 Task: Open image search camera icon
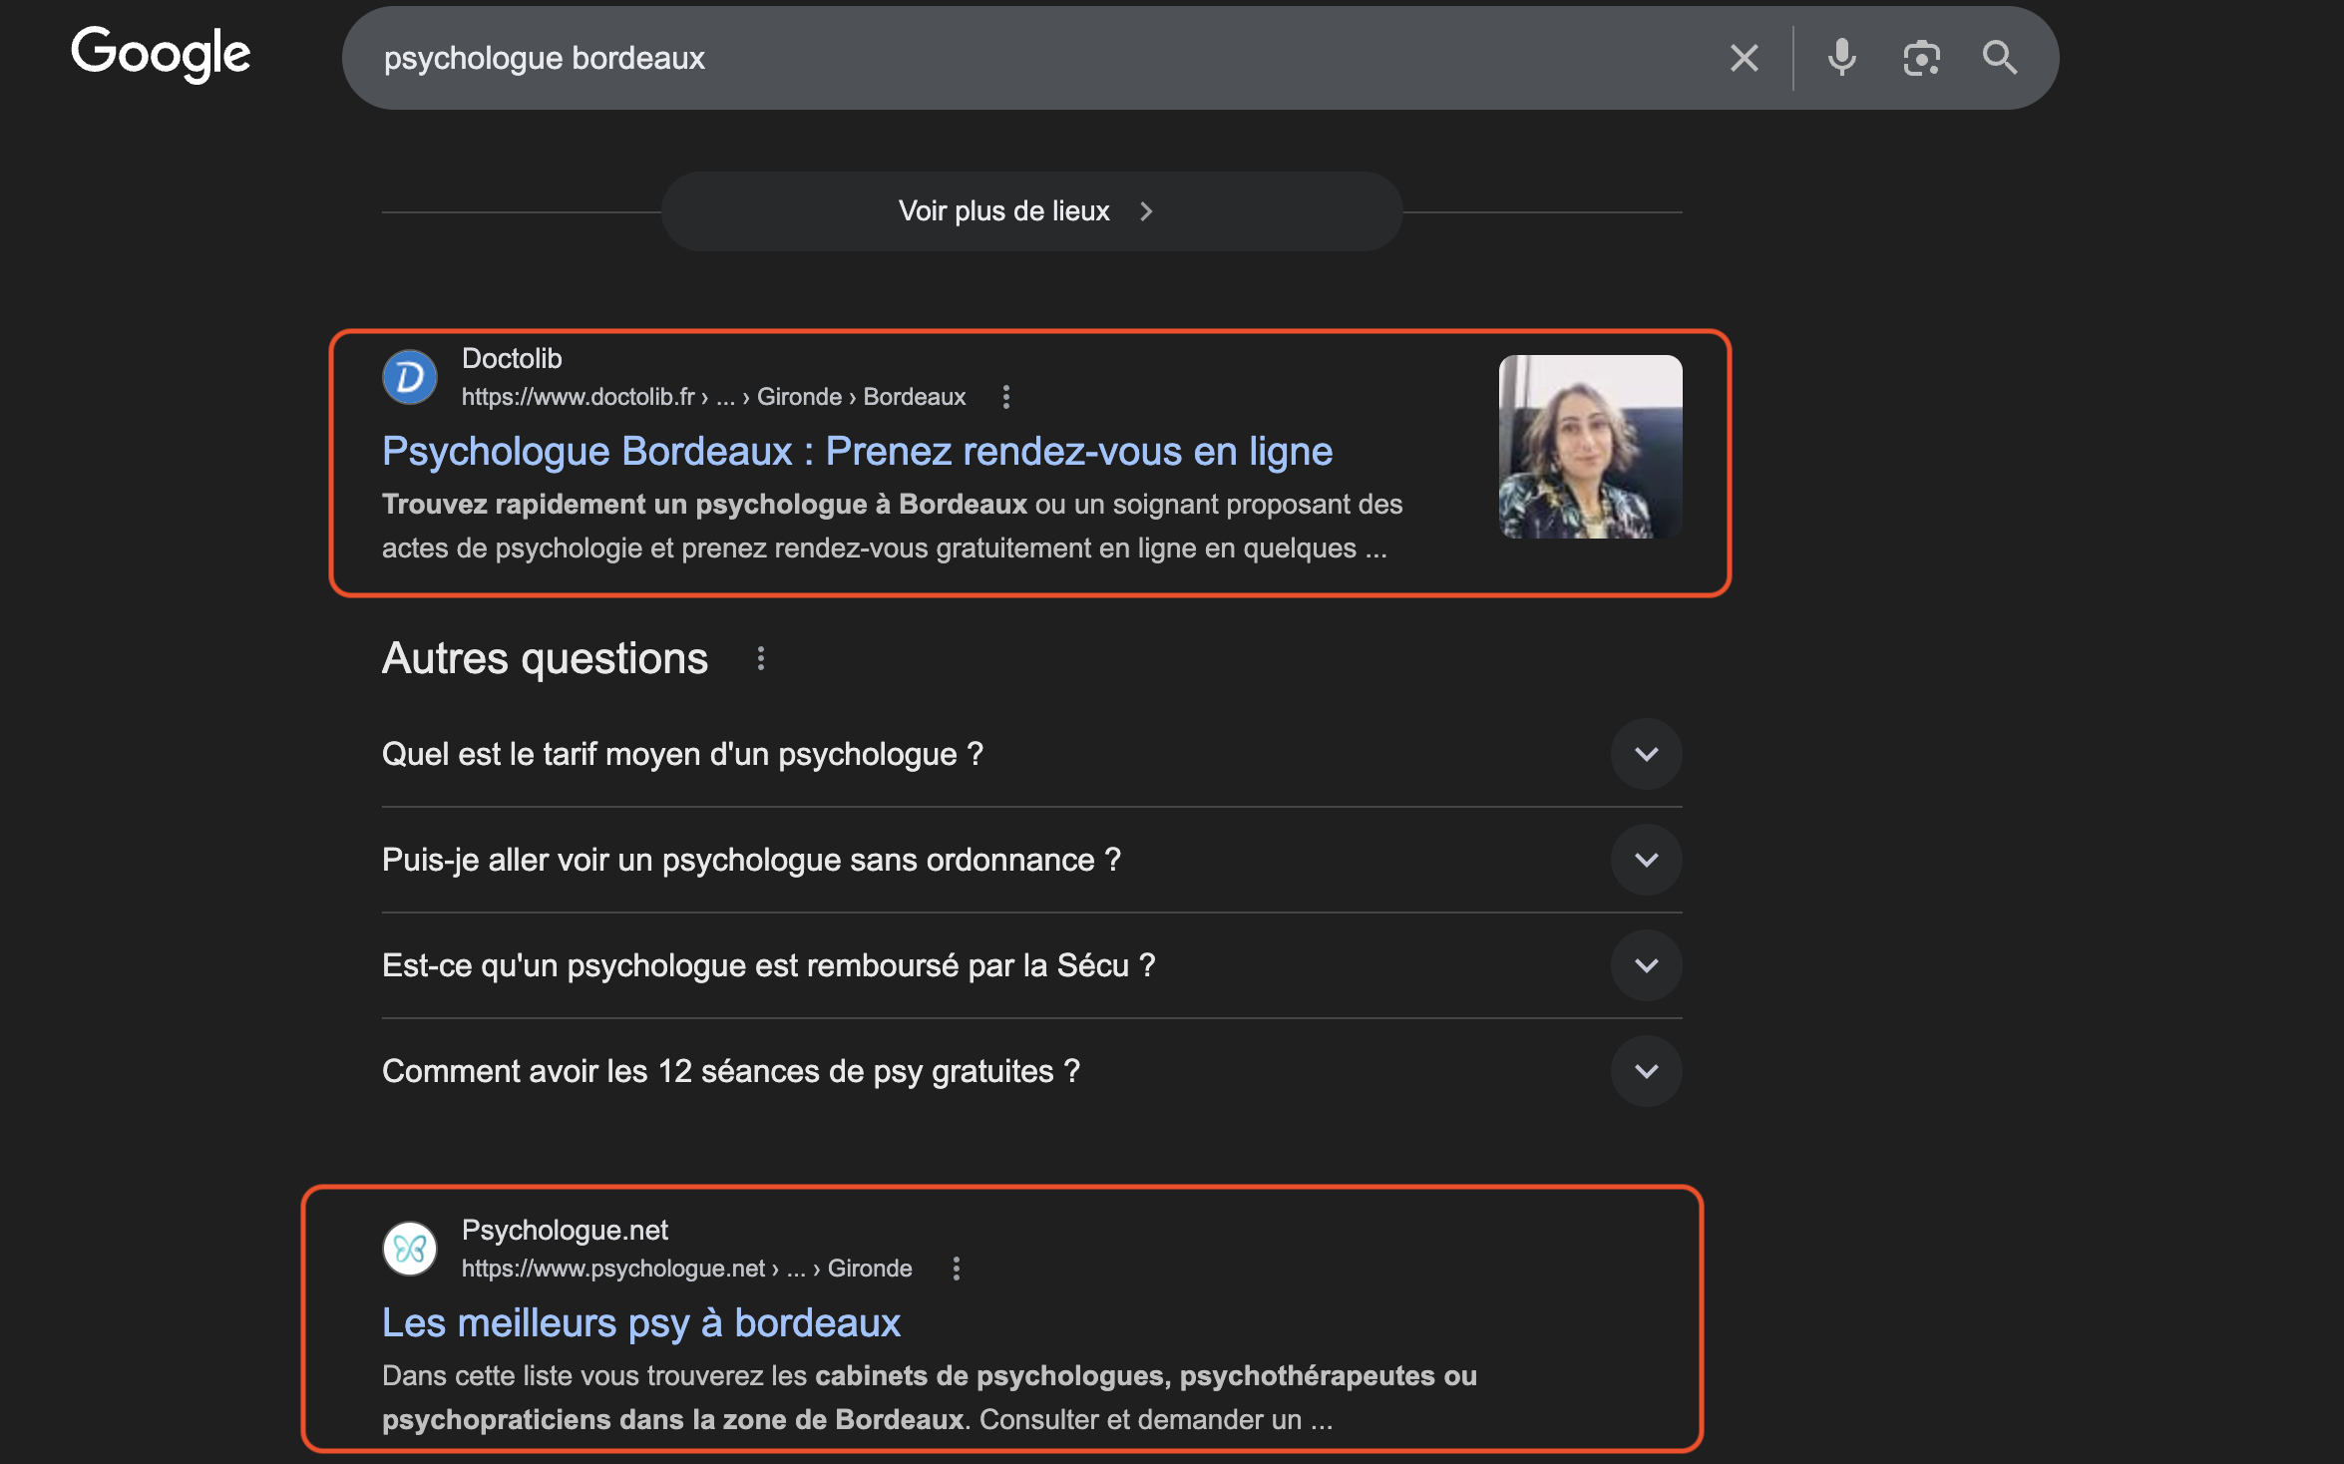pos(1921,58)
